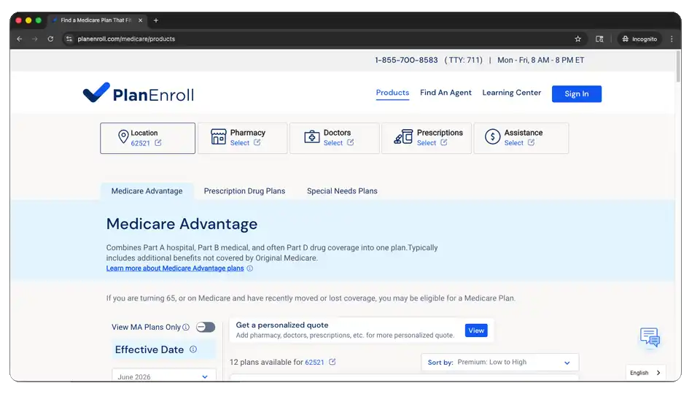The height and width of the screenshot is (394, 700).
Task: Click the Doctors Select link
Action: [333, 143]
